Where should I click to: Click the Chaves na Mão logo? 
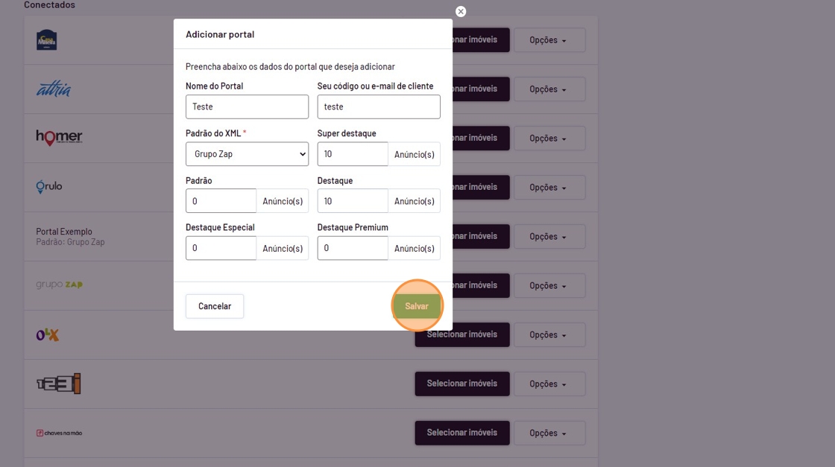59,433
